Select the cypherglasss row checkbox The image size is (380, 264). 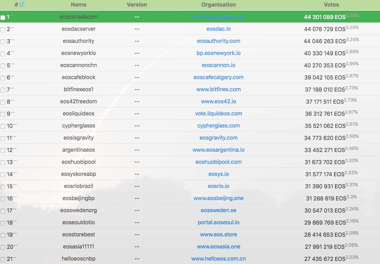tap(3, 126)
